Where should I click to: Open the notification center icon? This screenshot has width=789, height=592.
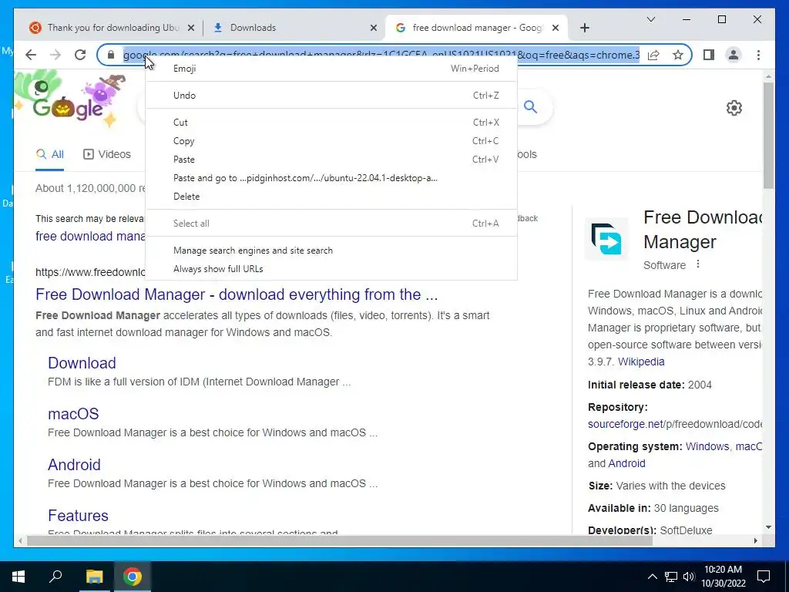[764, 577]
